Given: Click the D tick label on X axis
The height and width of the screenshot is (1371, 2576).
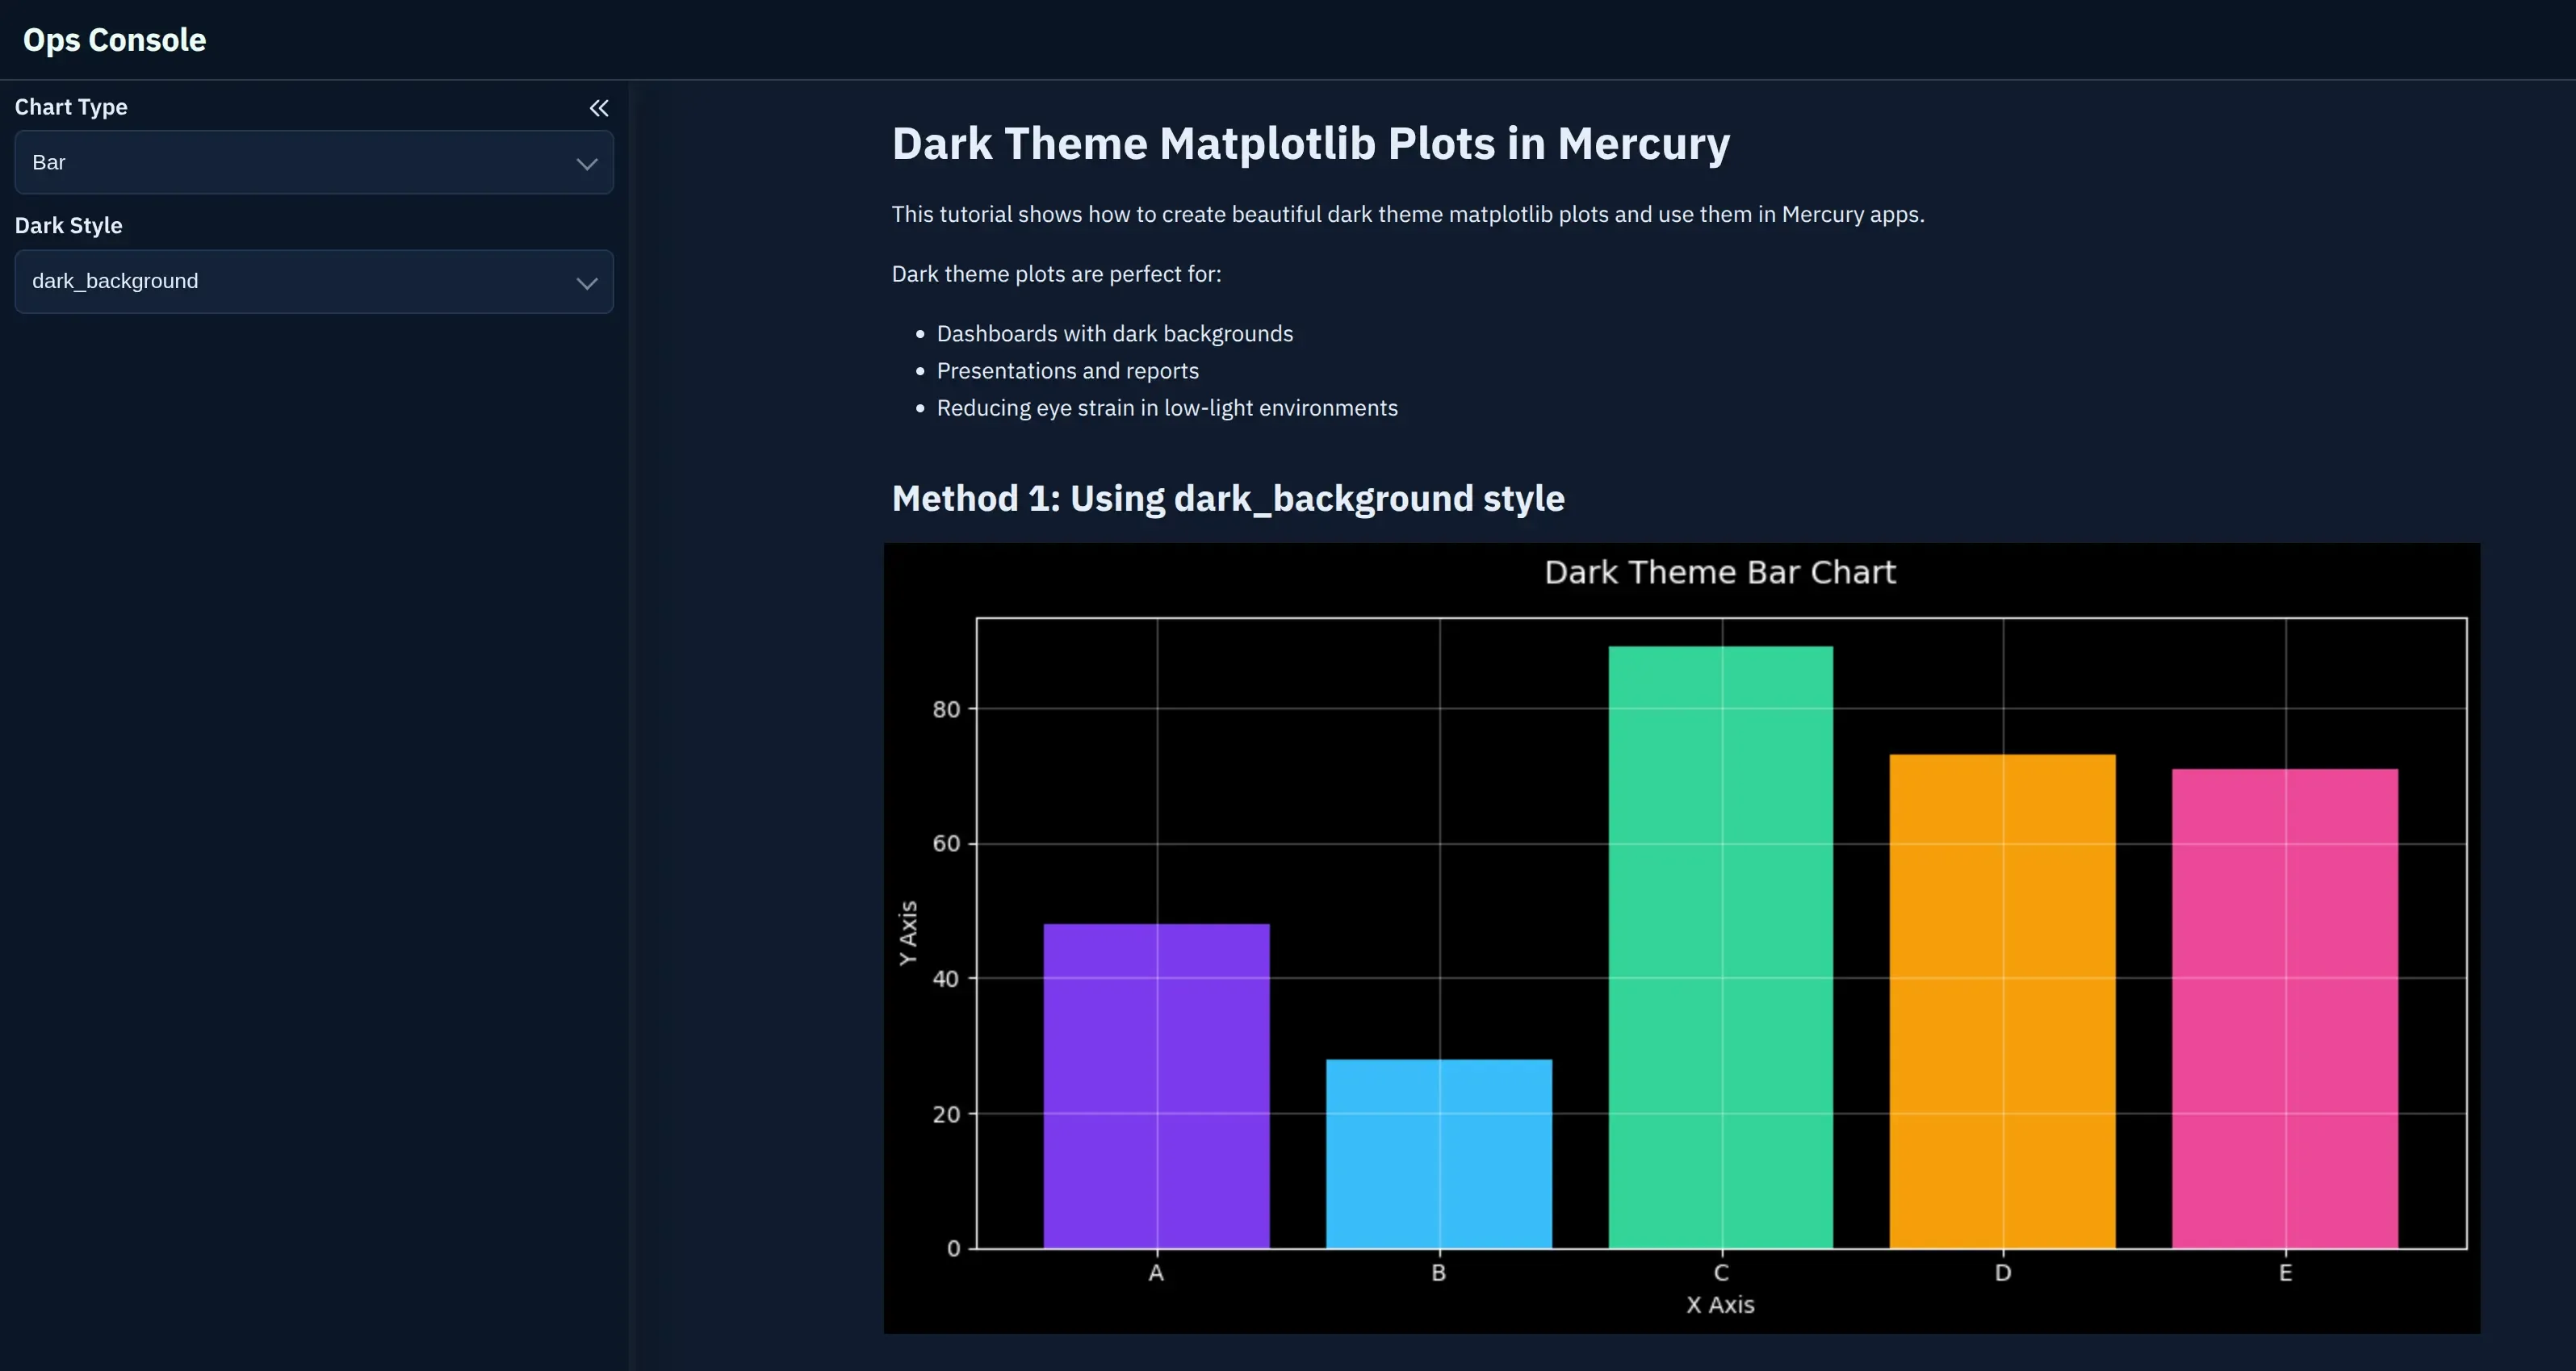Looking at the screenshot, I should (2003, 1273).
